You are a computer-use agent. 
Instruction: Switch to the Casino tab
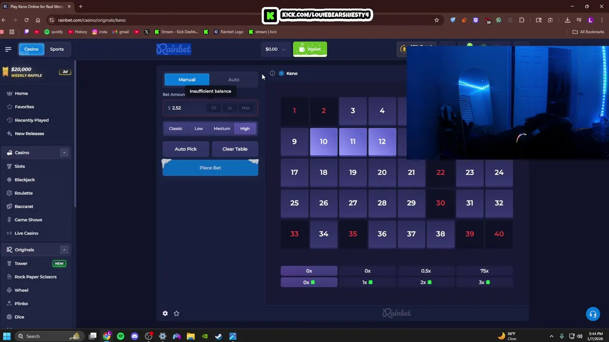(x=31, y=49)
